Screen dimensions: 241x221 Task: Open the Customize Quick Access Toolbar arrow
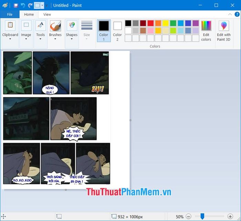[46, 6]
